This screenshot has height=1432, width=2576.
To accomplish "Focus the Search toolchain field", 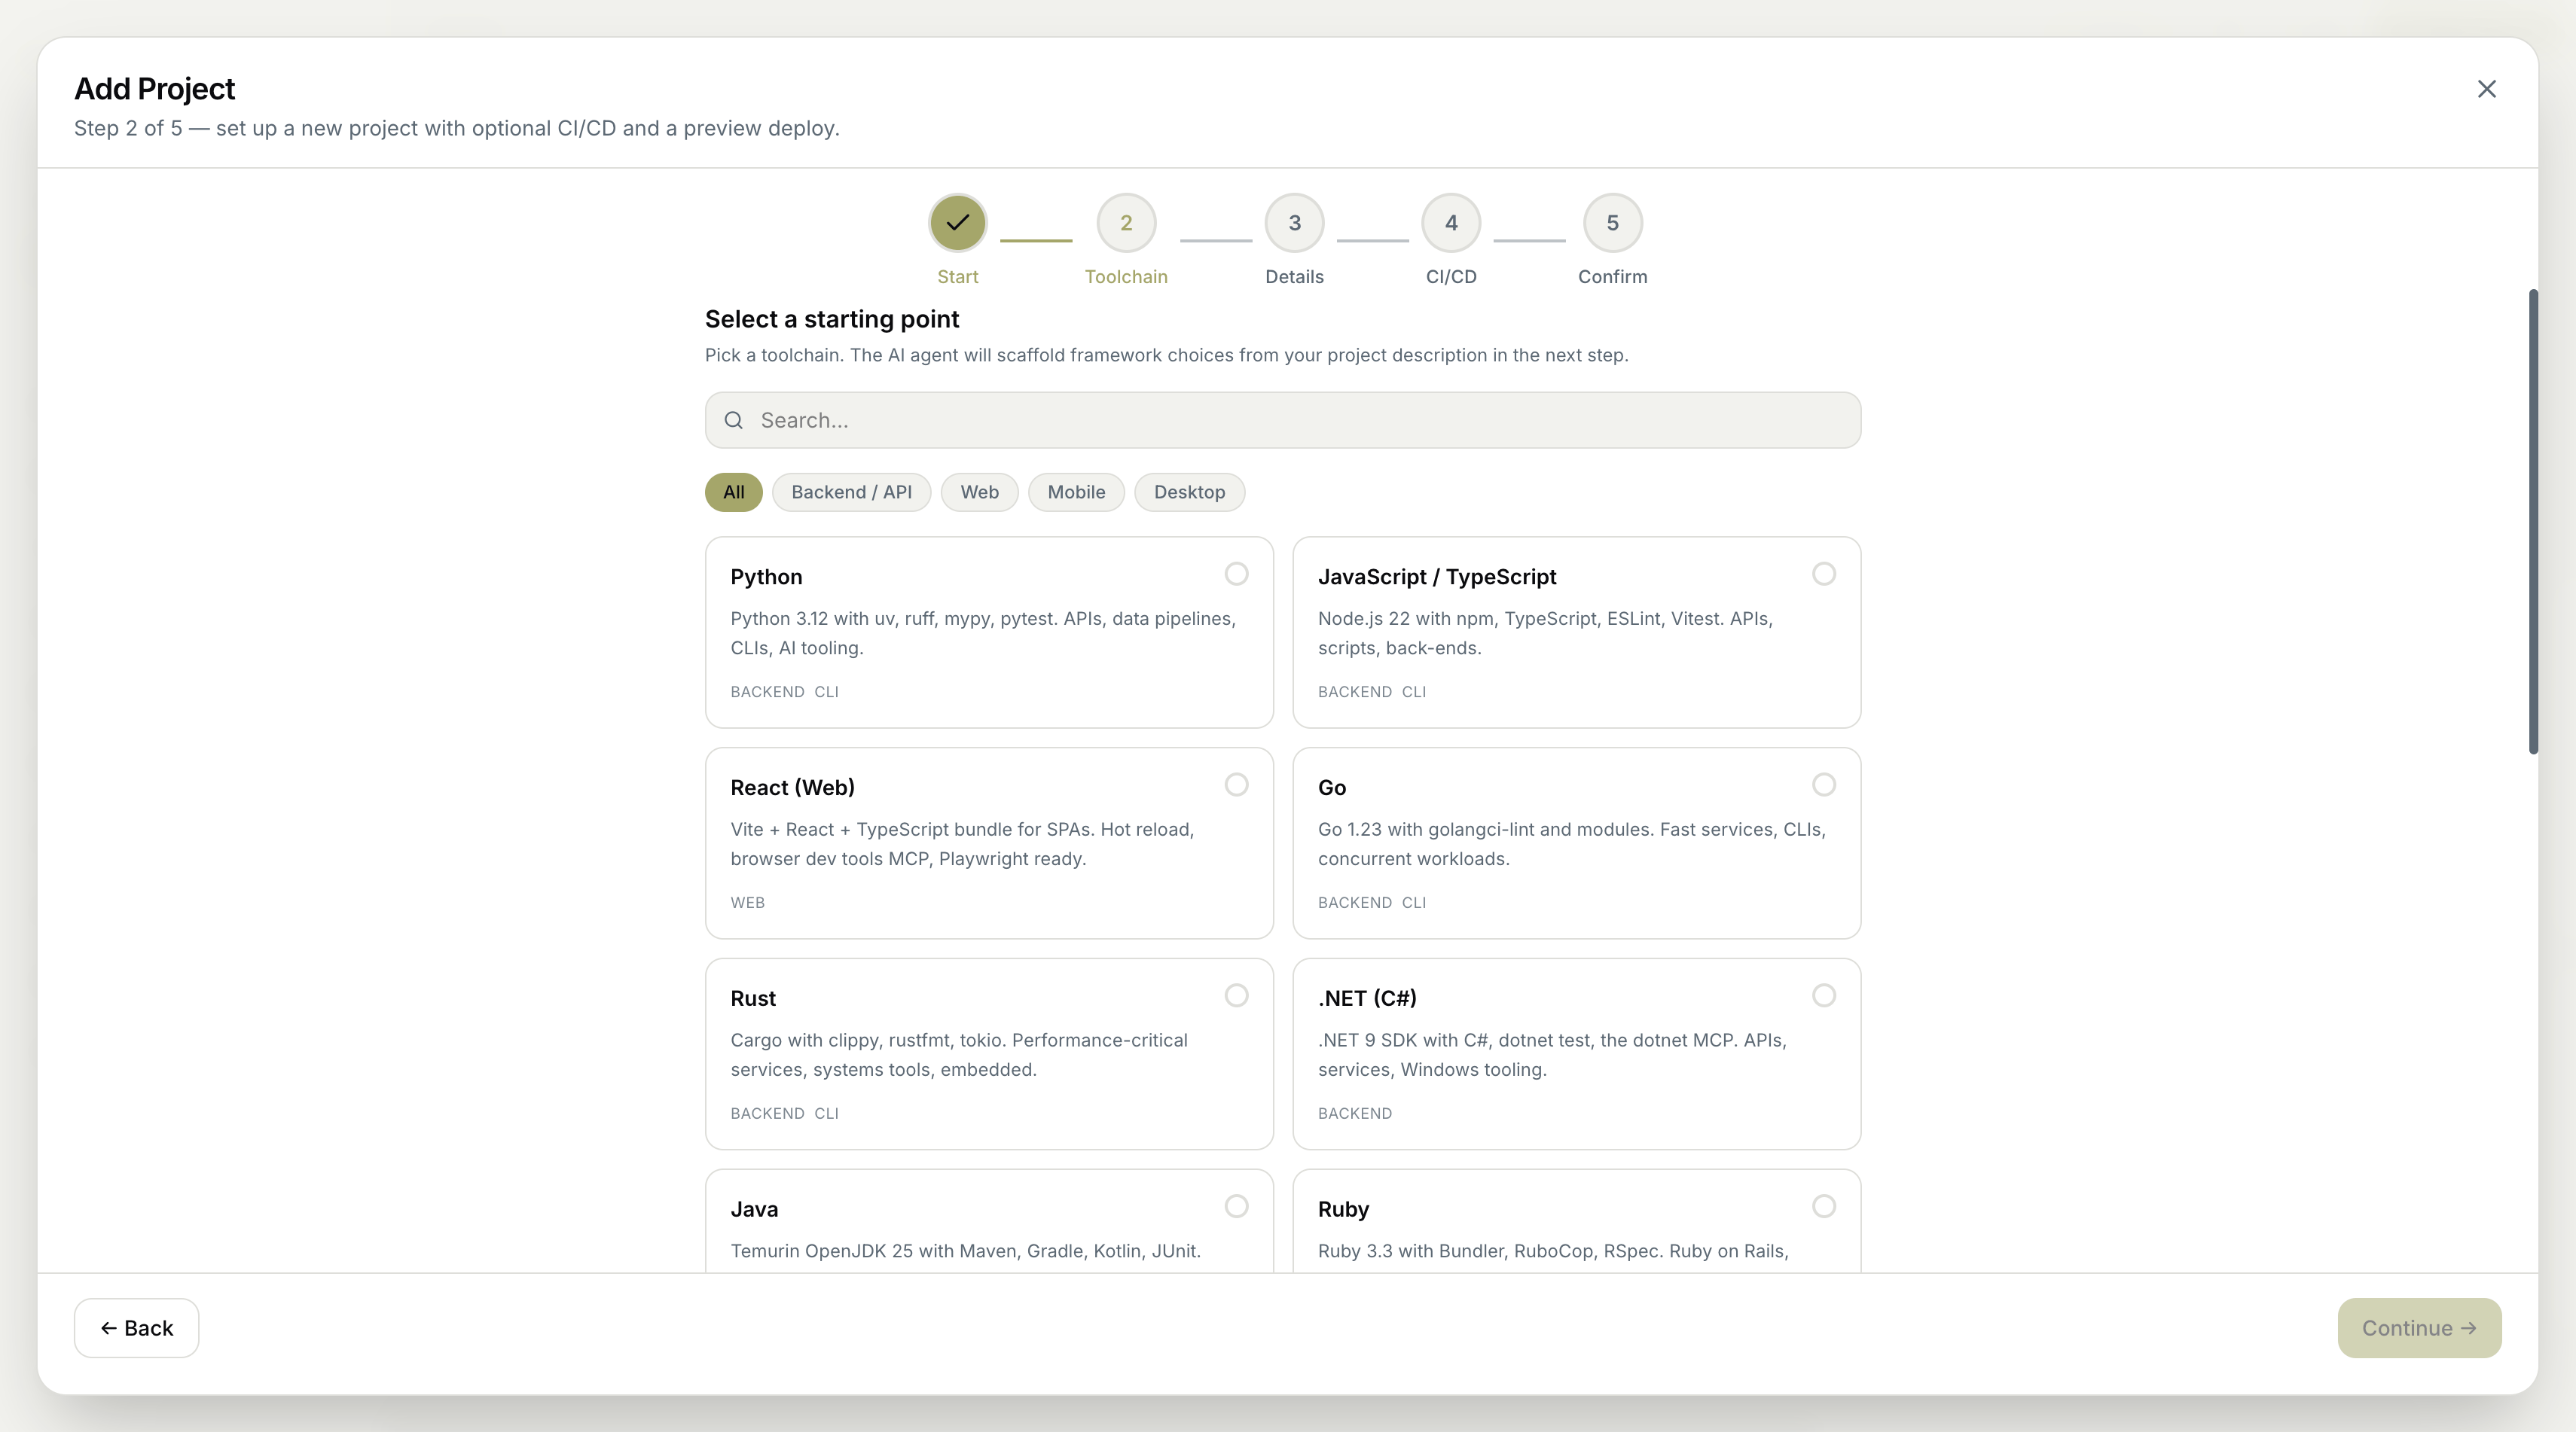I will [x=1283, y=421].
